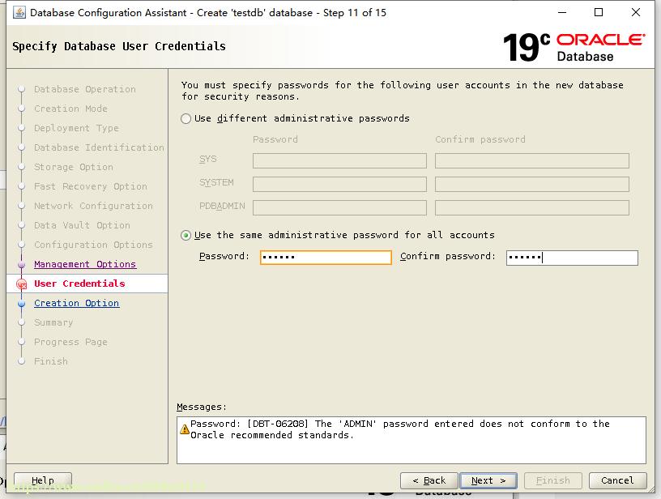Minimize the Database Configuration Assistant window
Image resolution: width=661 pixels, height=499 pixels.
[562, 13]
